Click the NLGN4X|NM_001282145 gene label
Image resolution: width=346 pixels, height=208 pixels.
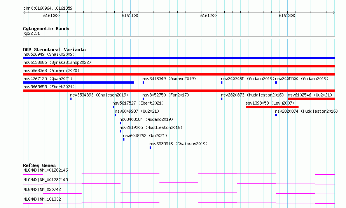click(x=45, y=180)
